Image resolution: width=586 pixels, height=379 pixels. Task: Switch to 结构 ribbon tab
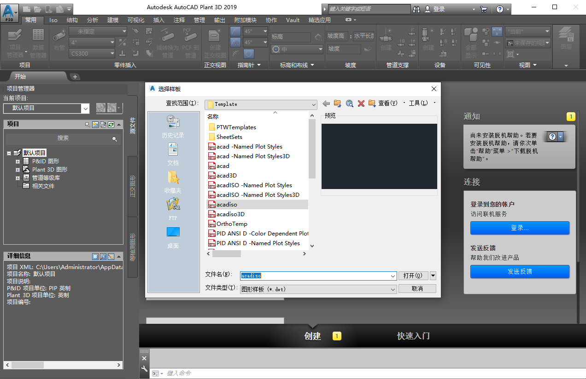(72, 20)
